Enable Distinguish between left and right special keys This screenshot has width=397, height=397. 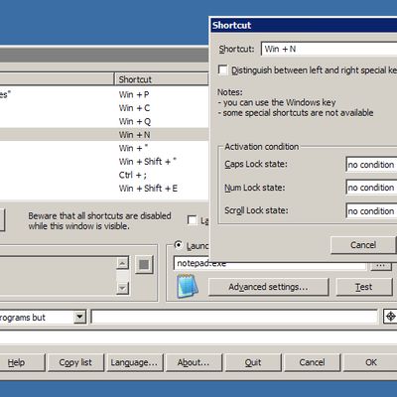[223, 70]
